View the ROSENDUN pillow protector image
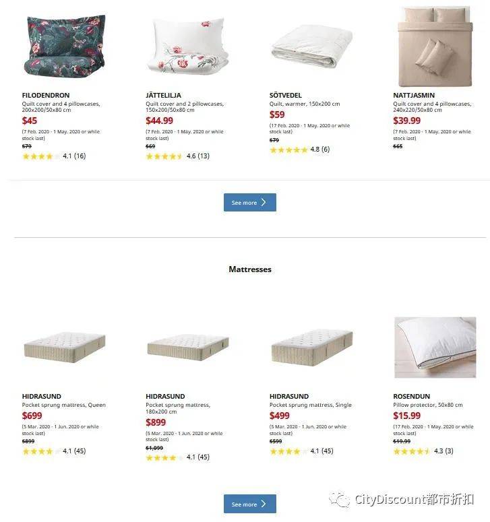 435,348
